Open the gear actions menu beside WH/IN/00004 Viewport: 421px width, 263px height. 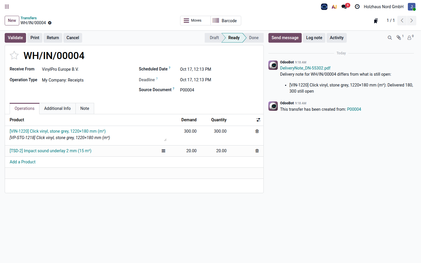pos(50,23)
